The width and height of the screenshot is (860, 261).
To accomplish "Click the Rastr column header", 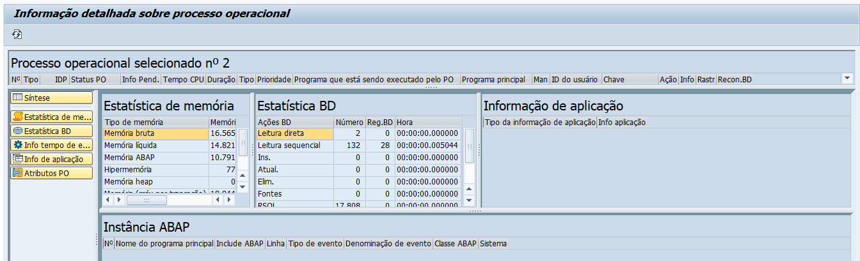I will point(706,80).
